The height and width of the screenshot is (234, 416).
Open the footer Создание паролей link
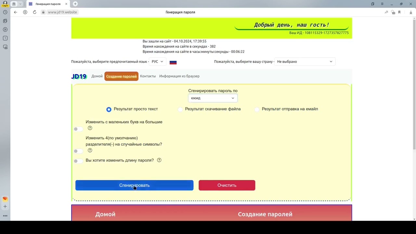click(265, 214)
